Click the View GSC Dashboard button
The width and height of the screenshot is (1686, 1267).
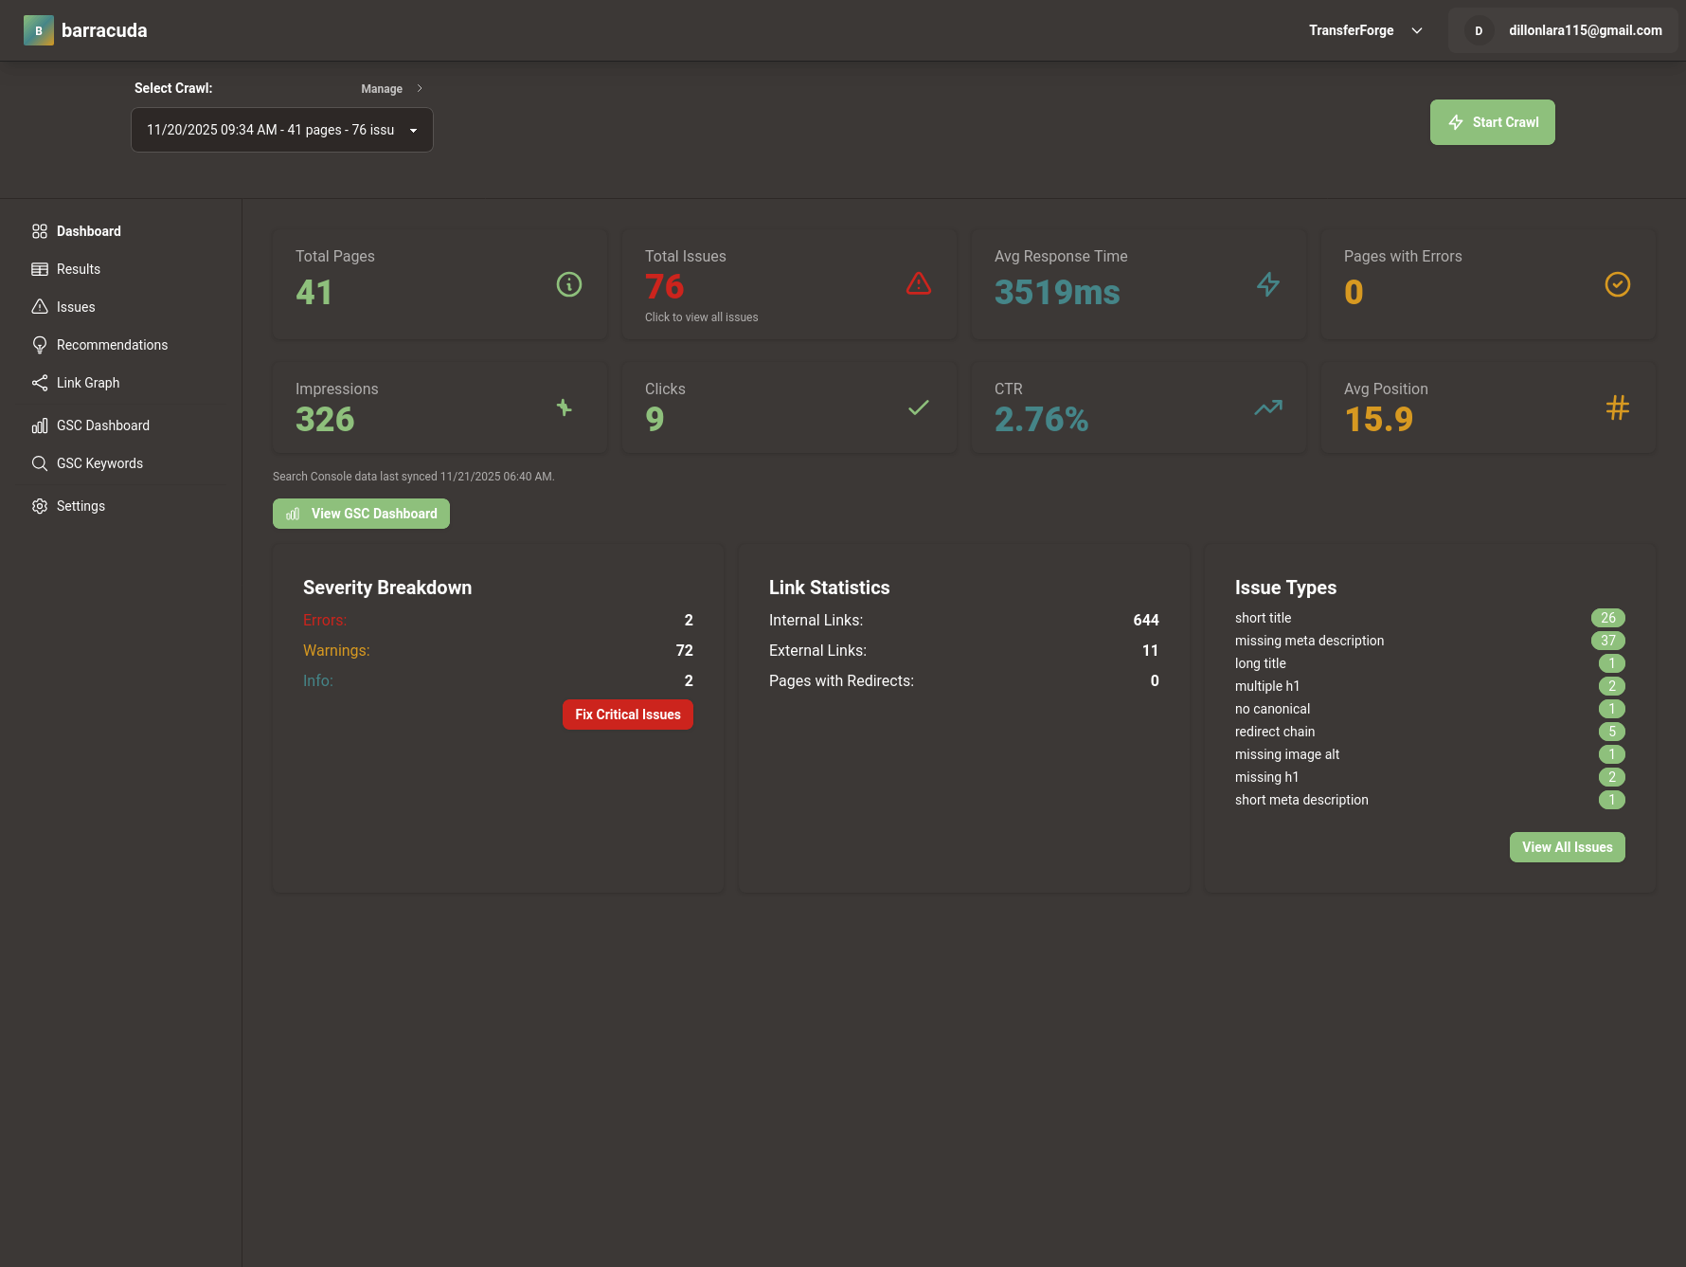[x=361, y=513]
